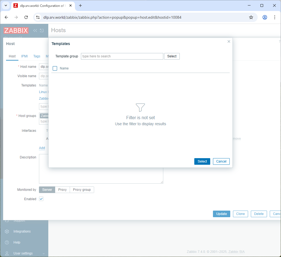Image resolution: width=281 pixels, height=257 pixels.
Task: Open the browser profile icon
Action: pos(265,17)
